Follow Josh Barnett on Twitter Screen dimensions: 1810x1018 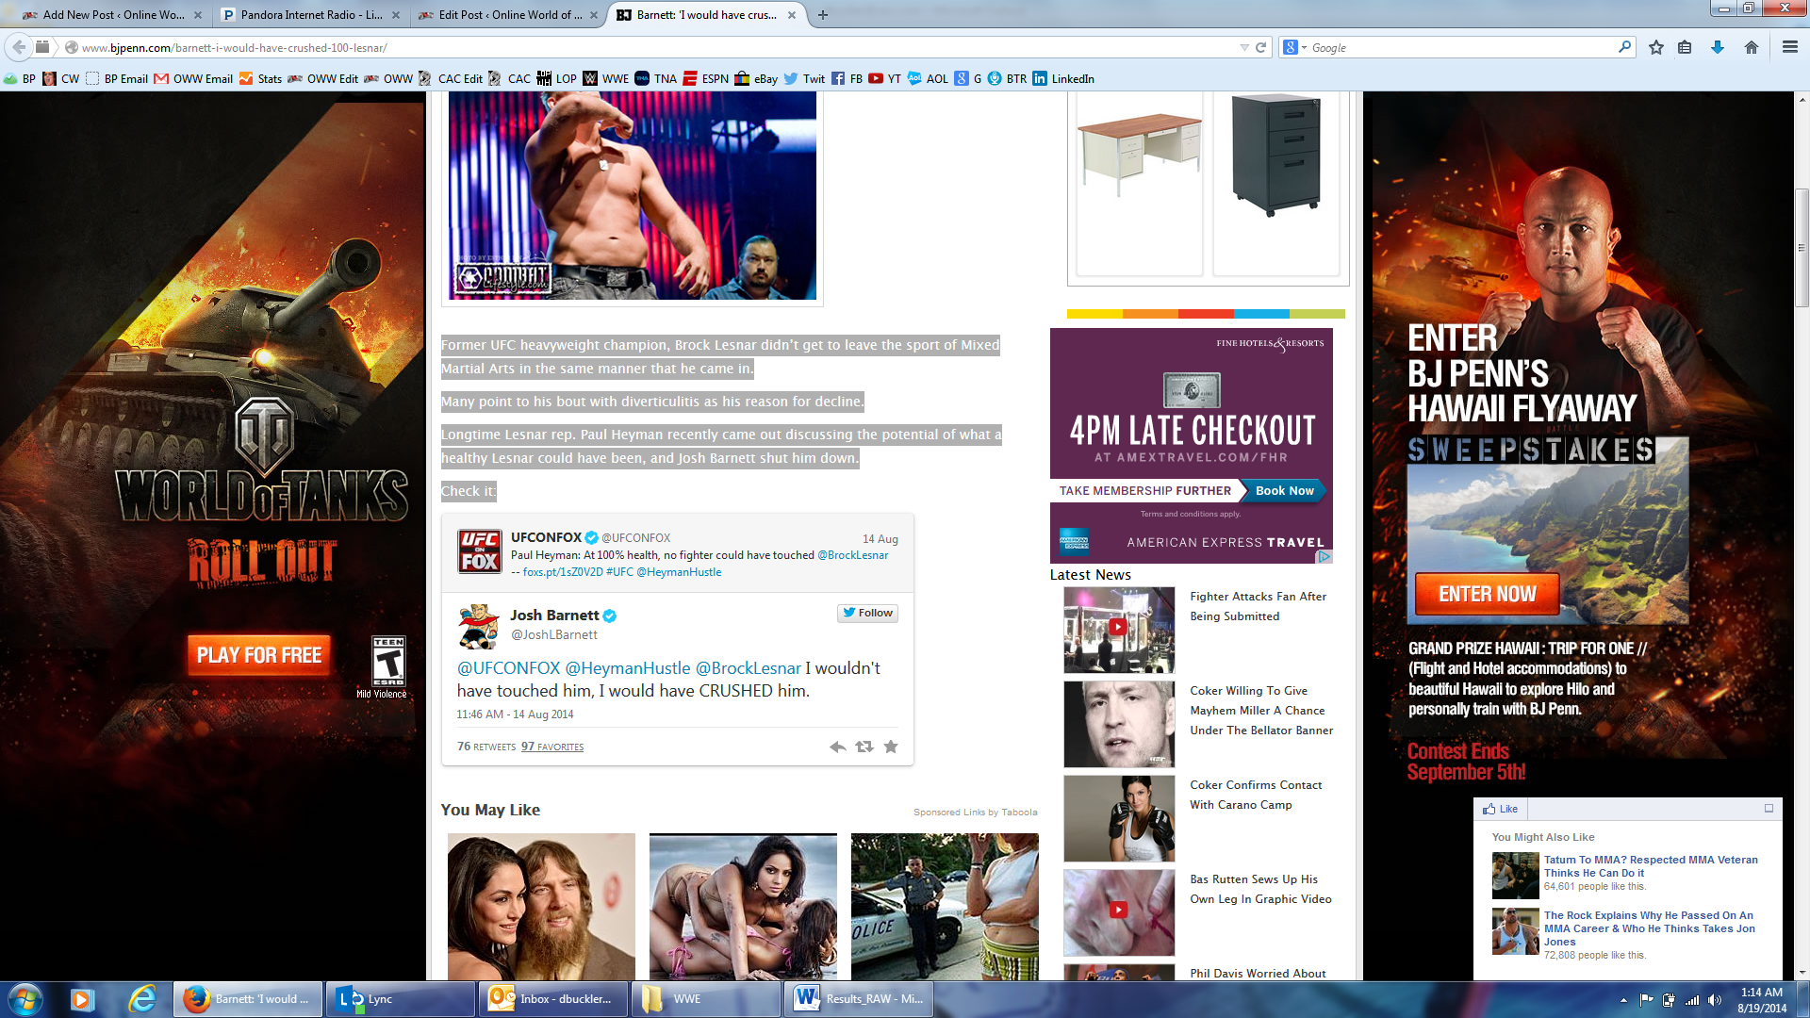point(867,613)
